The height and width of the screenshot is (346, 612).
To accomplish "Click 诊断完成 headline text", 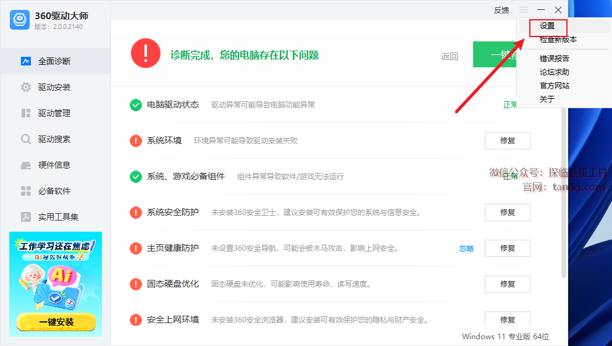I will coord(245,55).
